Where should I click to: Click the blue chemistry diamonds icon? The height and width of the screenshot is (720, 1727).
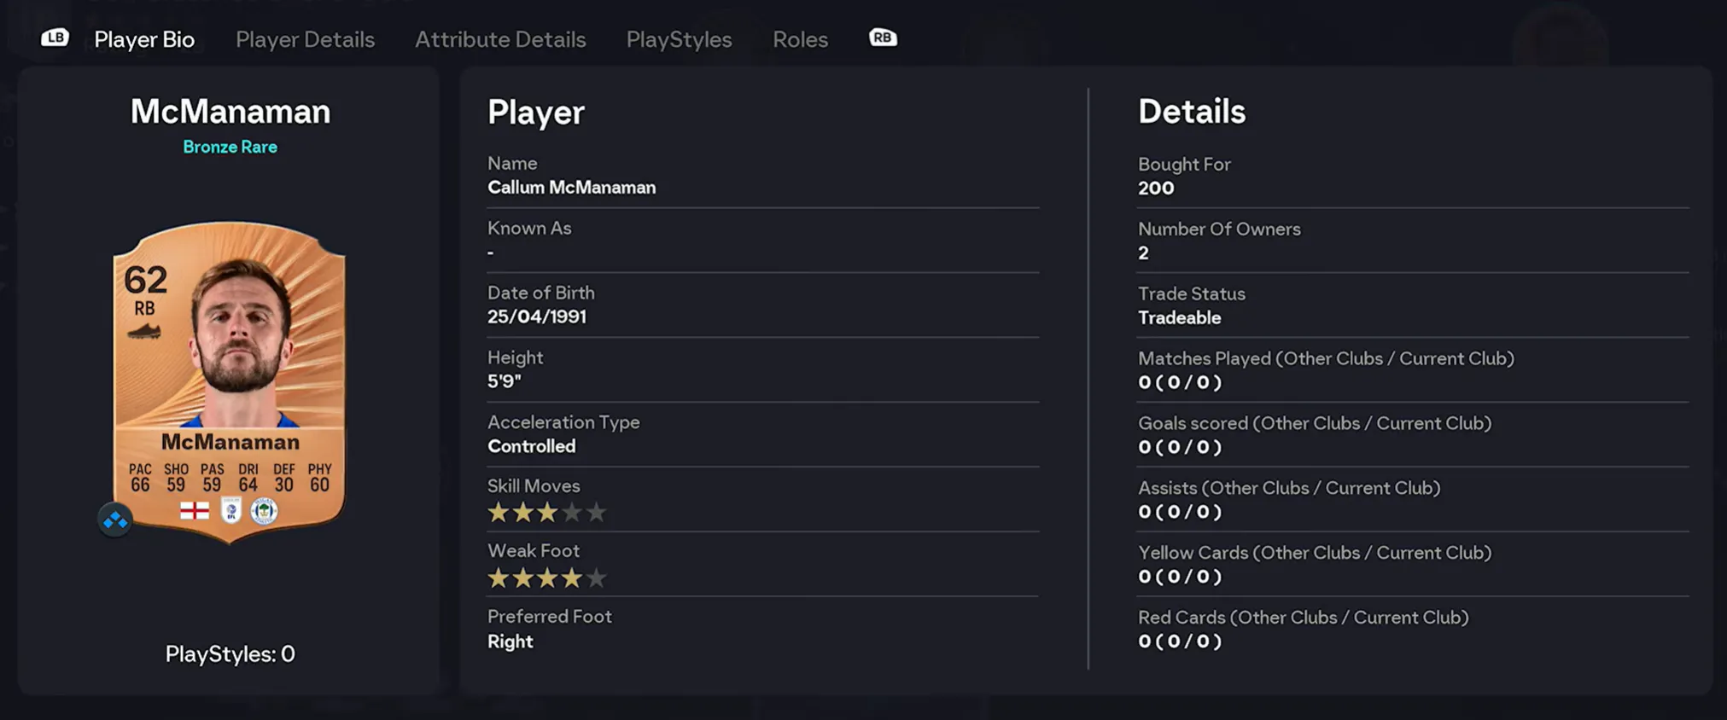[115, 520]
